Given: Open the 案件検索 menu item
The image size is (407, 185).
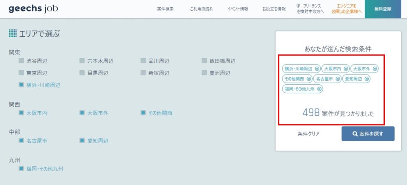Looking at the screenshot, I should click(x=165, y=9).
